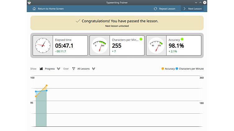
Task: Click green status dot beside Accuracy
Action: coord(182,39)
